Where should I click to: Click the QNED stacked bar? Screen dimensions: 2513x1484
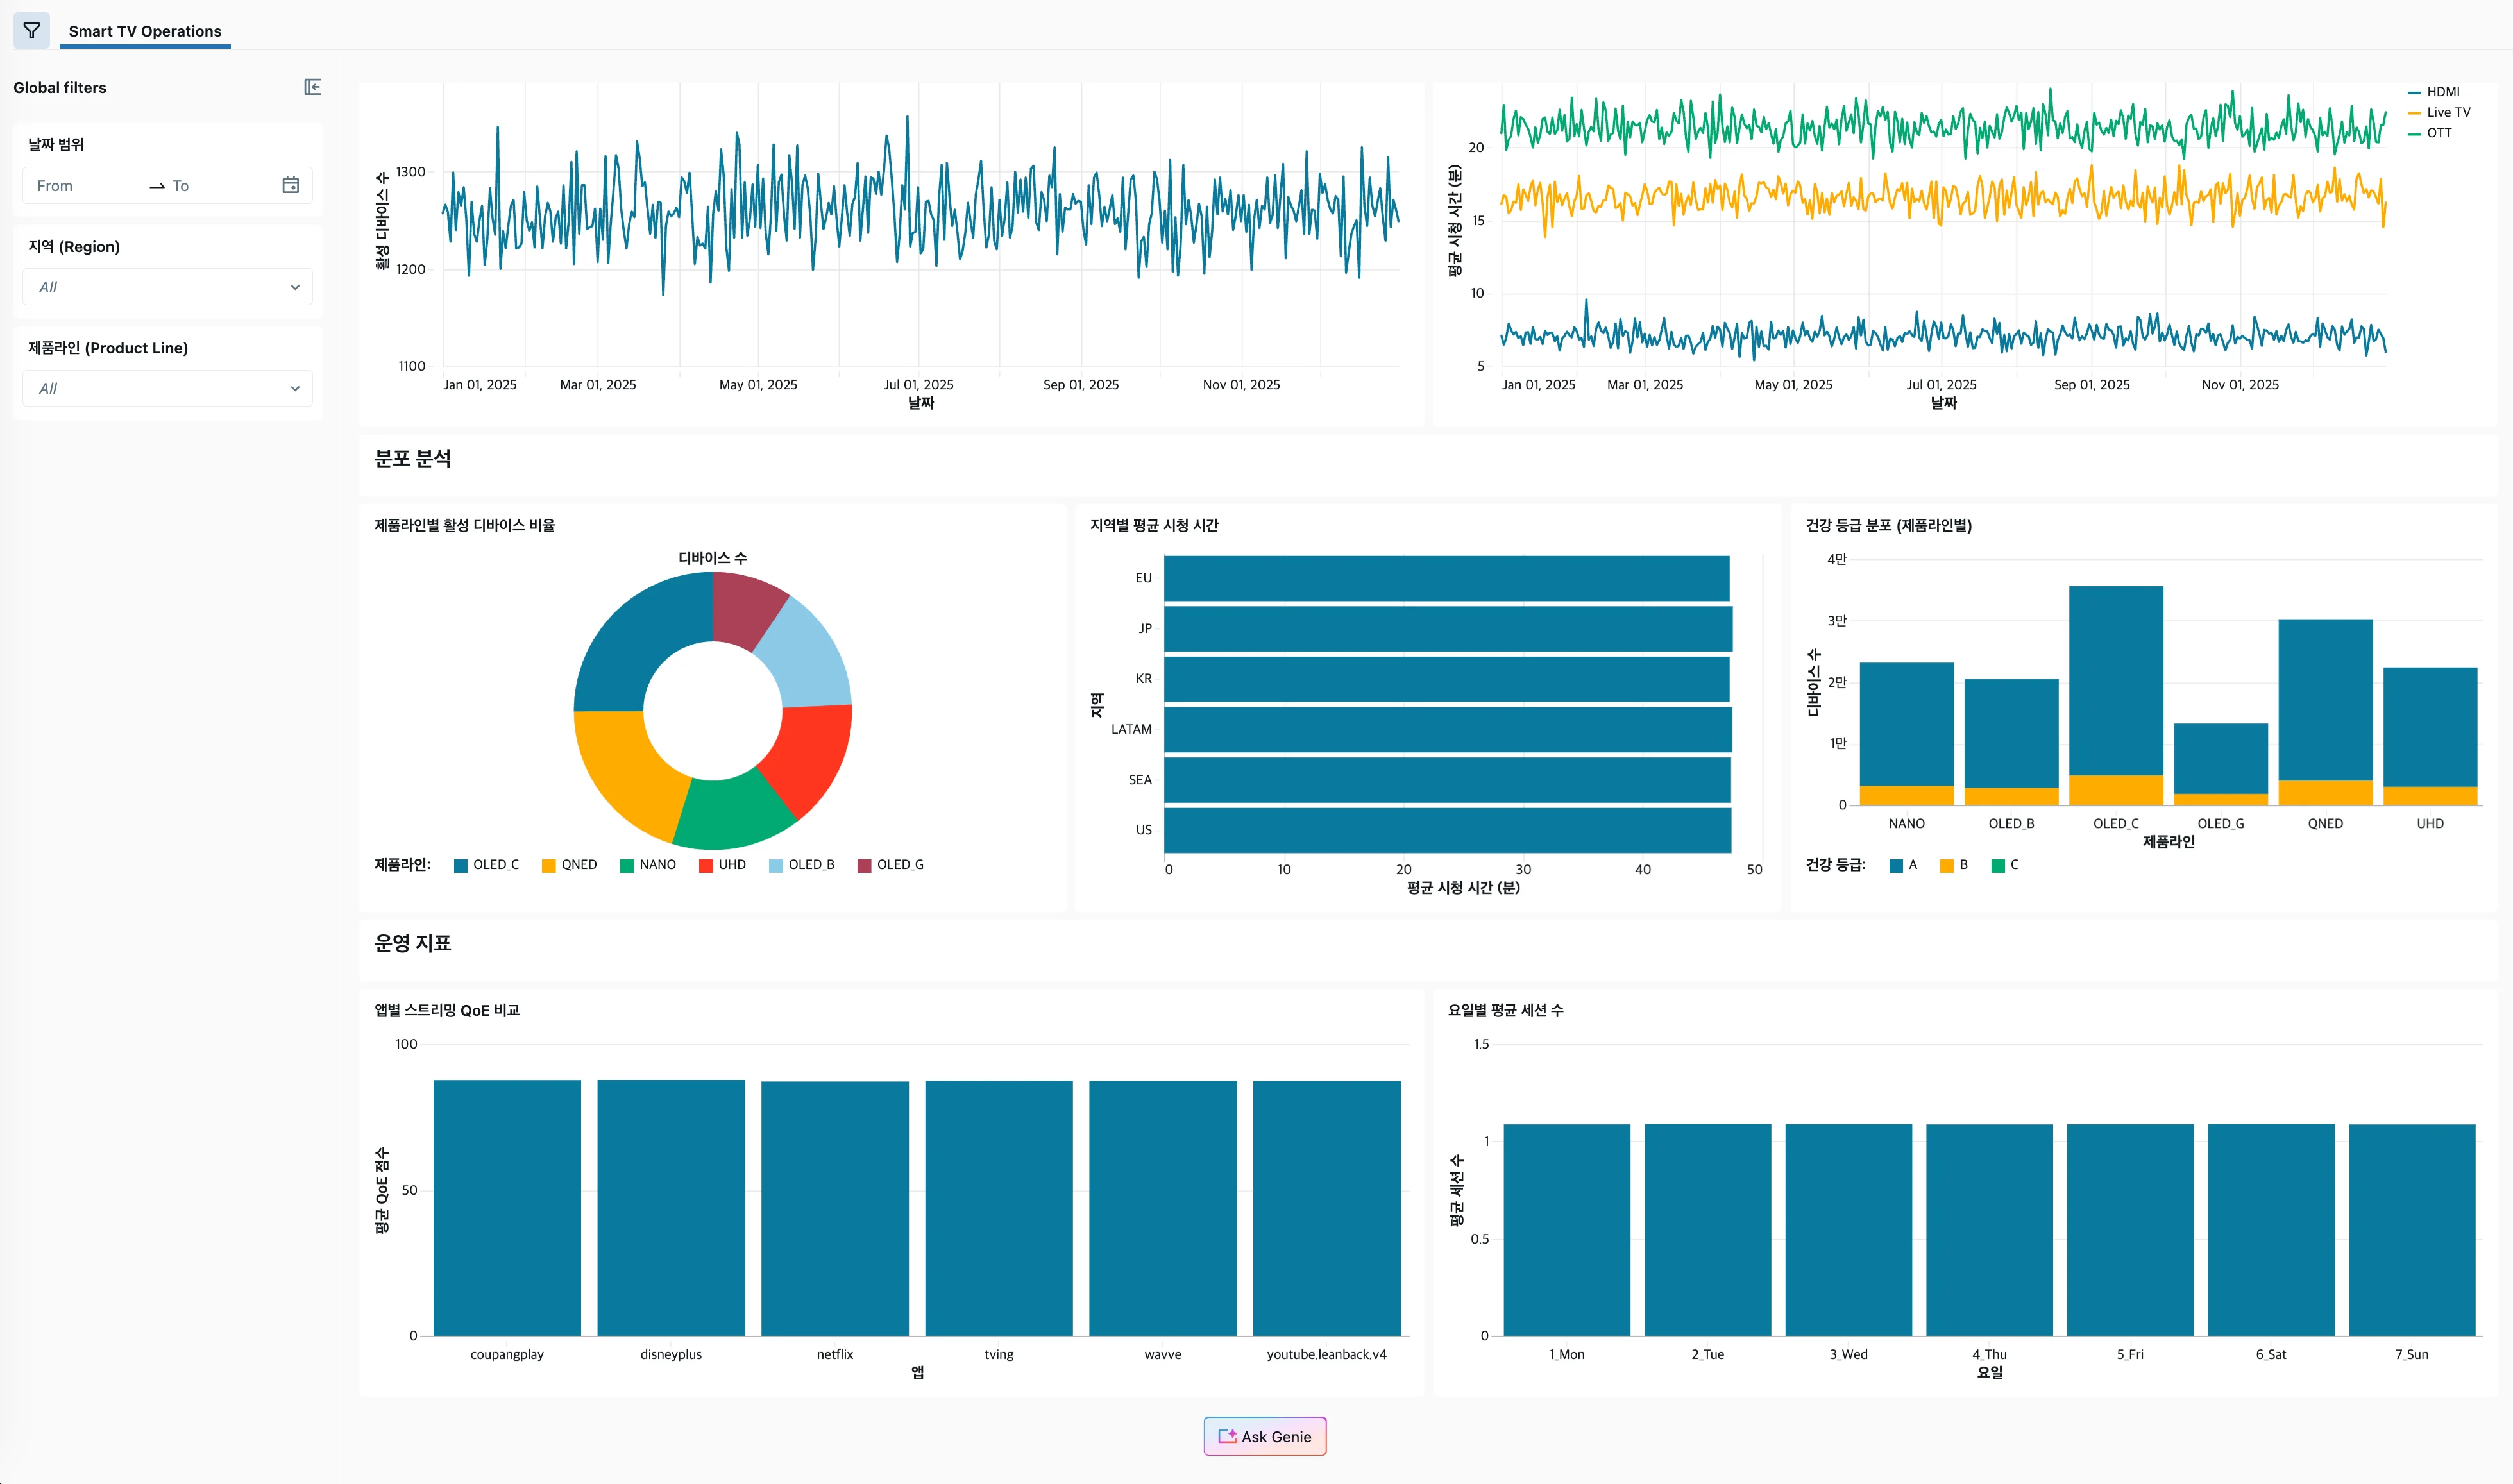(2326, 712)
